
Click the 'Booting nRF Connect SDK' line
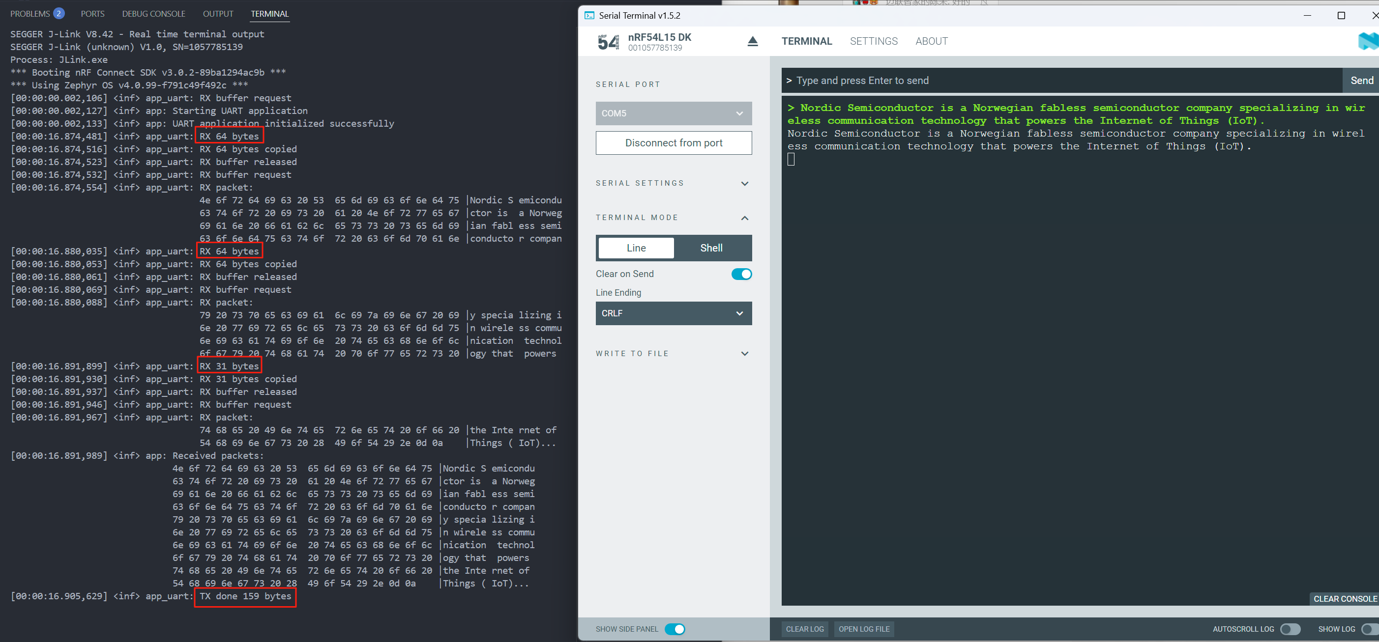point(148,73)
